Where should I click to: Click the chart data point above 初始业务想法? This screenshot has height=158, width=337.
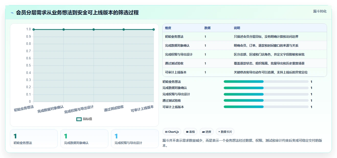[33, 30]
